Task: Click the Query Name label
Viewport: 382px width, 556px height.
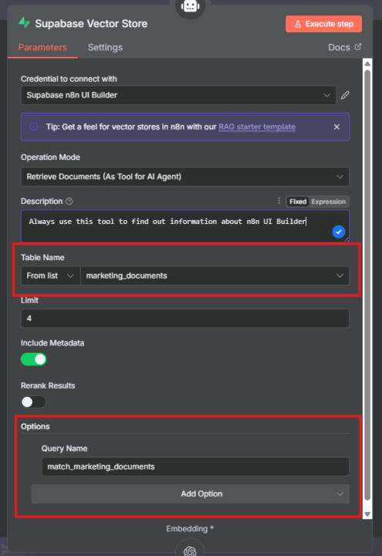Action: click(65, 448)
